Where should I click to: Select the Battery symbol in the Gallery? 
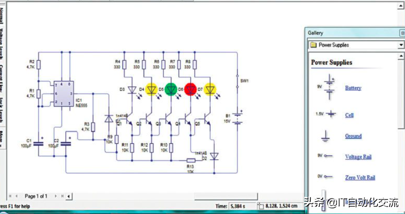click(329, 87)
